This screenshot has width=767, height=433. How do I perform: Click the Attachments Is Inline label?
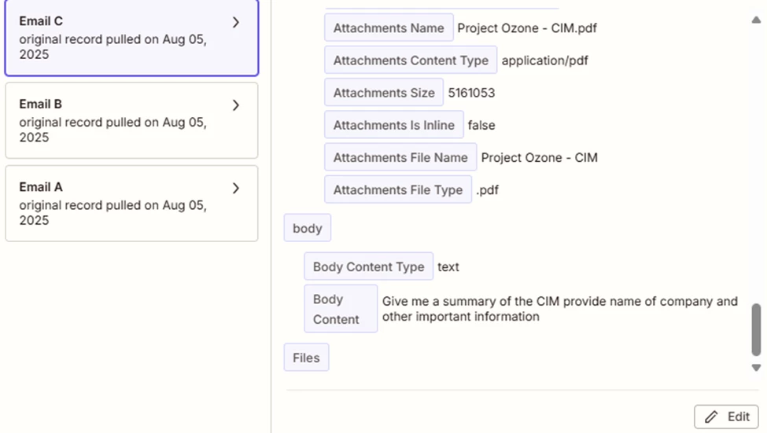[x=394, y=125]
